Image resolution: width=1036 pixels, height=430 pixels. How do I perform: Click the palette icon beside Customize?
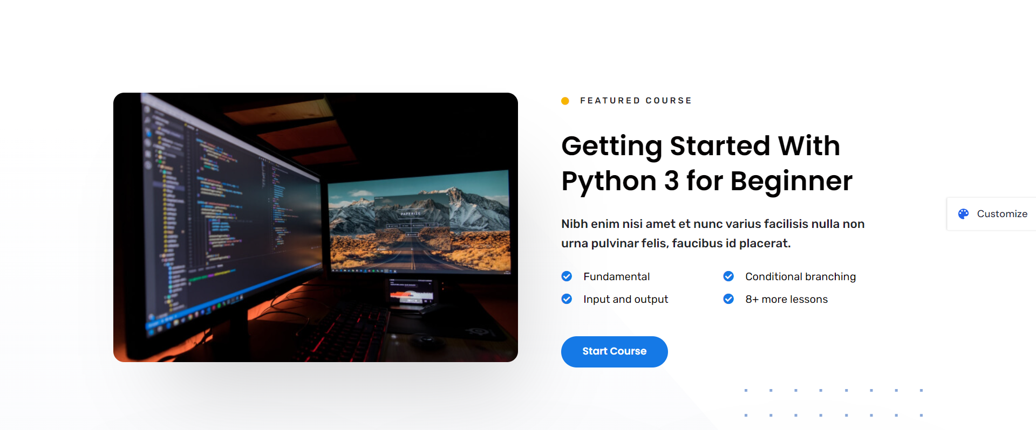963,214
